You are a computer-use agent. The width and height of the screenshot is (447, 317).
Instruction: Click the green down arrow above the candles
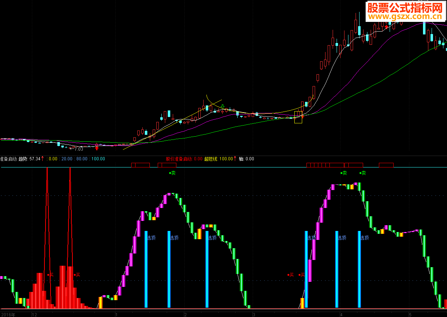pos(222,107)
